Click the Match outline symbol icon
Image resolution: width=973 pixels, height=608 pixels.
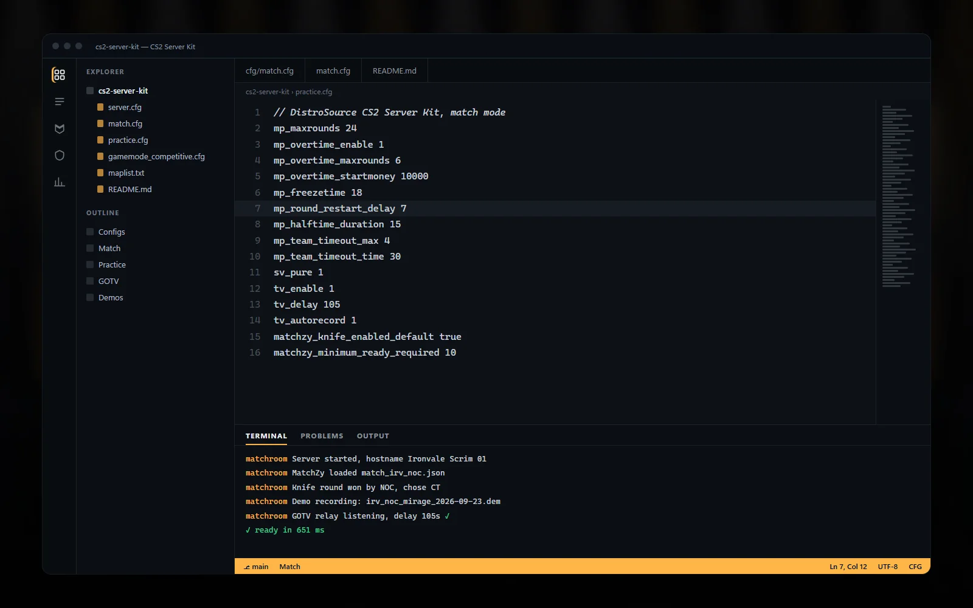pos(90,248)
